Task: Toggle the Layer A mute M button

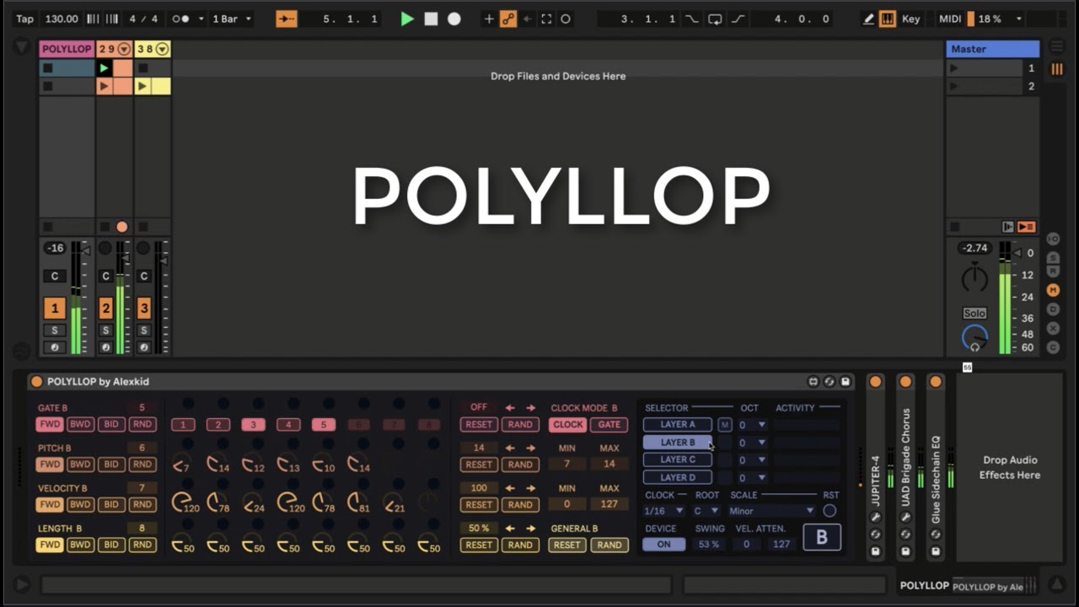Action: (x=724, y=425)
